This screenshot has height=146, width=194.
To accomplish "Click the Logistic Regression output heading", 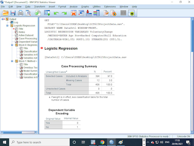I will [x=61, y=48].
